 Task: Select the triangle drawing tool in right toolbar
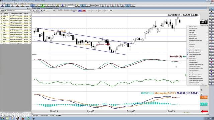point(211,39)
